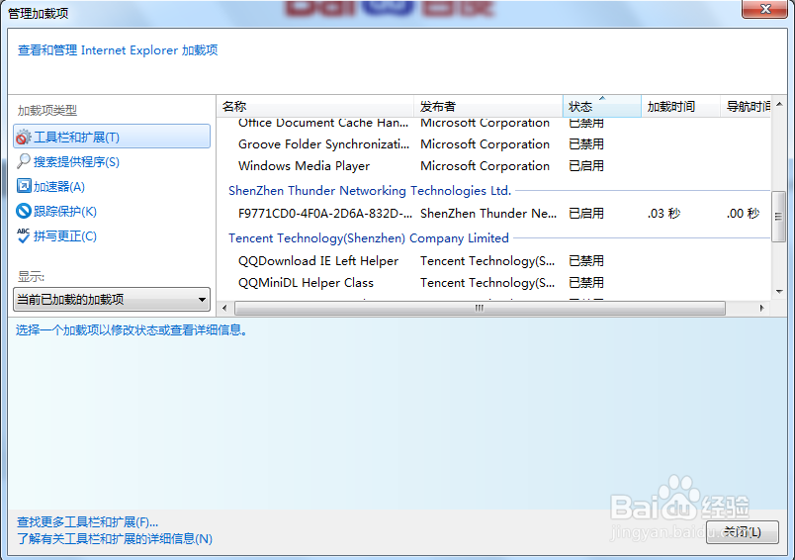Image resolution: width=795 pixels, height=560 pixels.
Task: Open 工具栏和扩展(T) add-on type
Action: coord(112,137)
